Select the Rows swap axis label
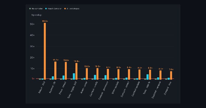Screen dimensions: 206x108 (x=84, y=87)
